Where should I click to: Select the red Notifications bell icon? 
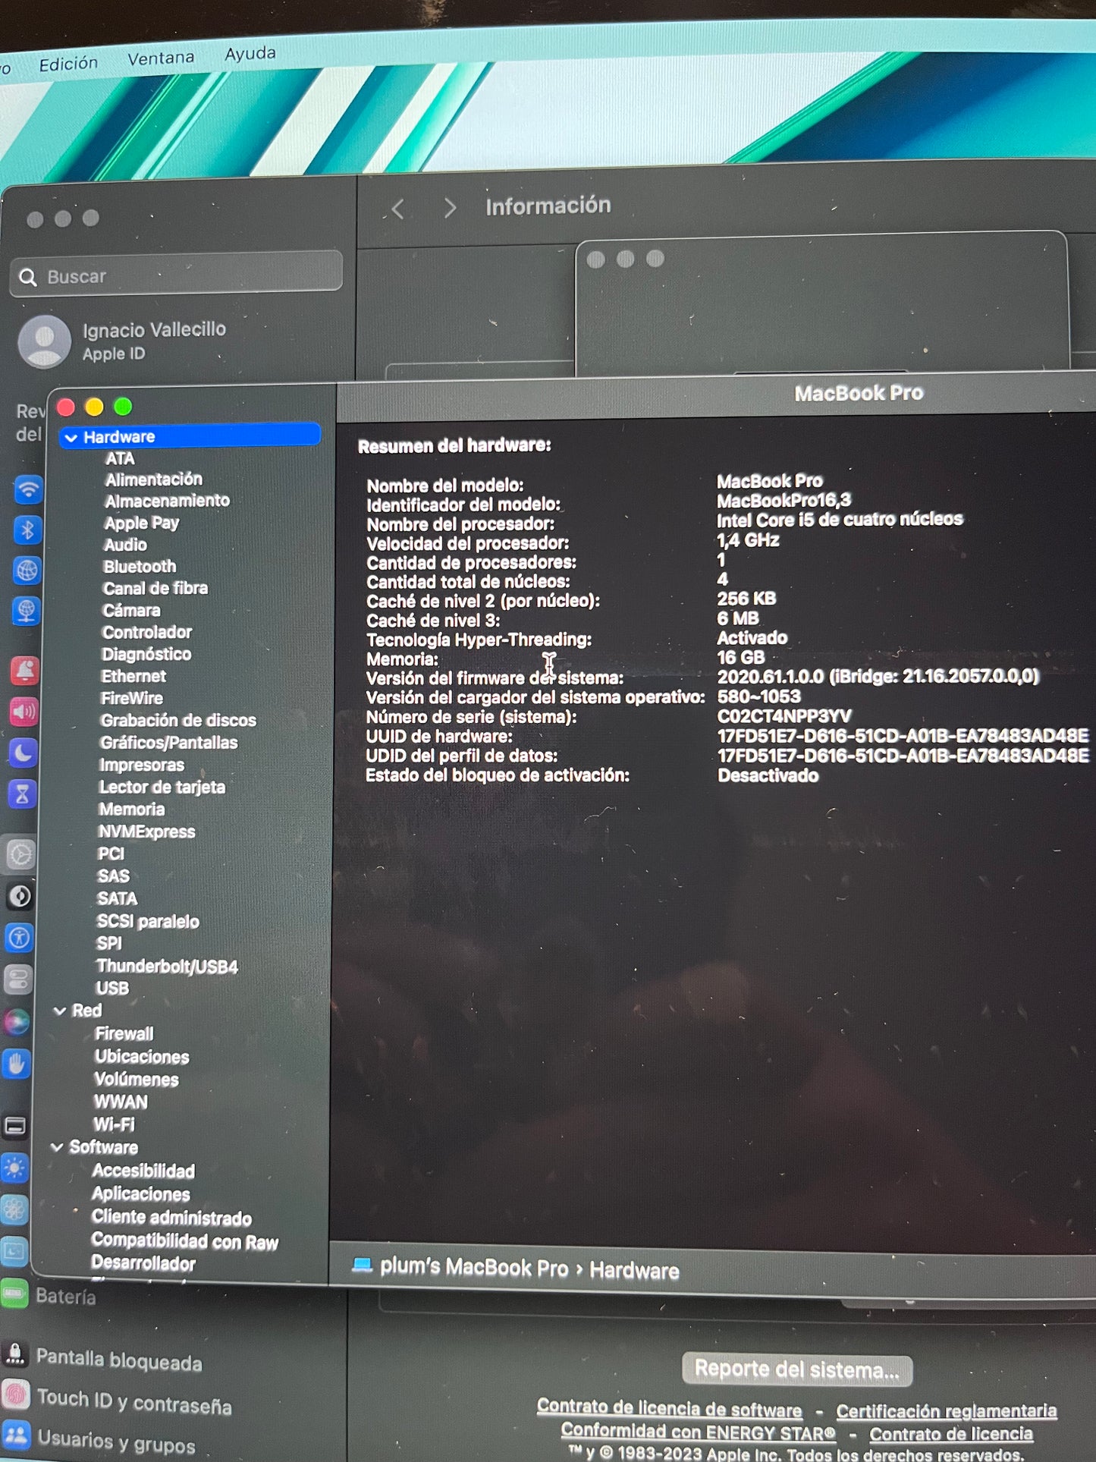24,671
